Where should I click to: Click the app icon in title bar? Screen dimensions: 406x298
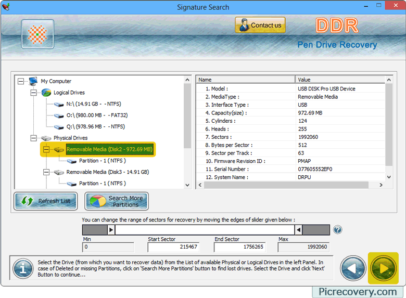tap(6, 6)
